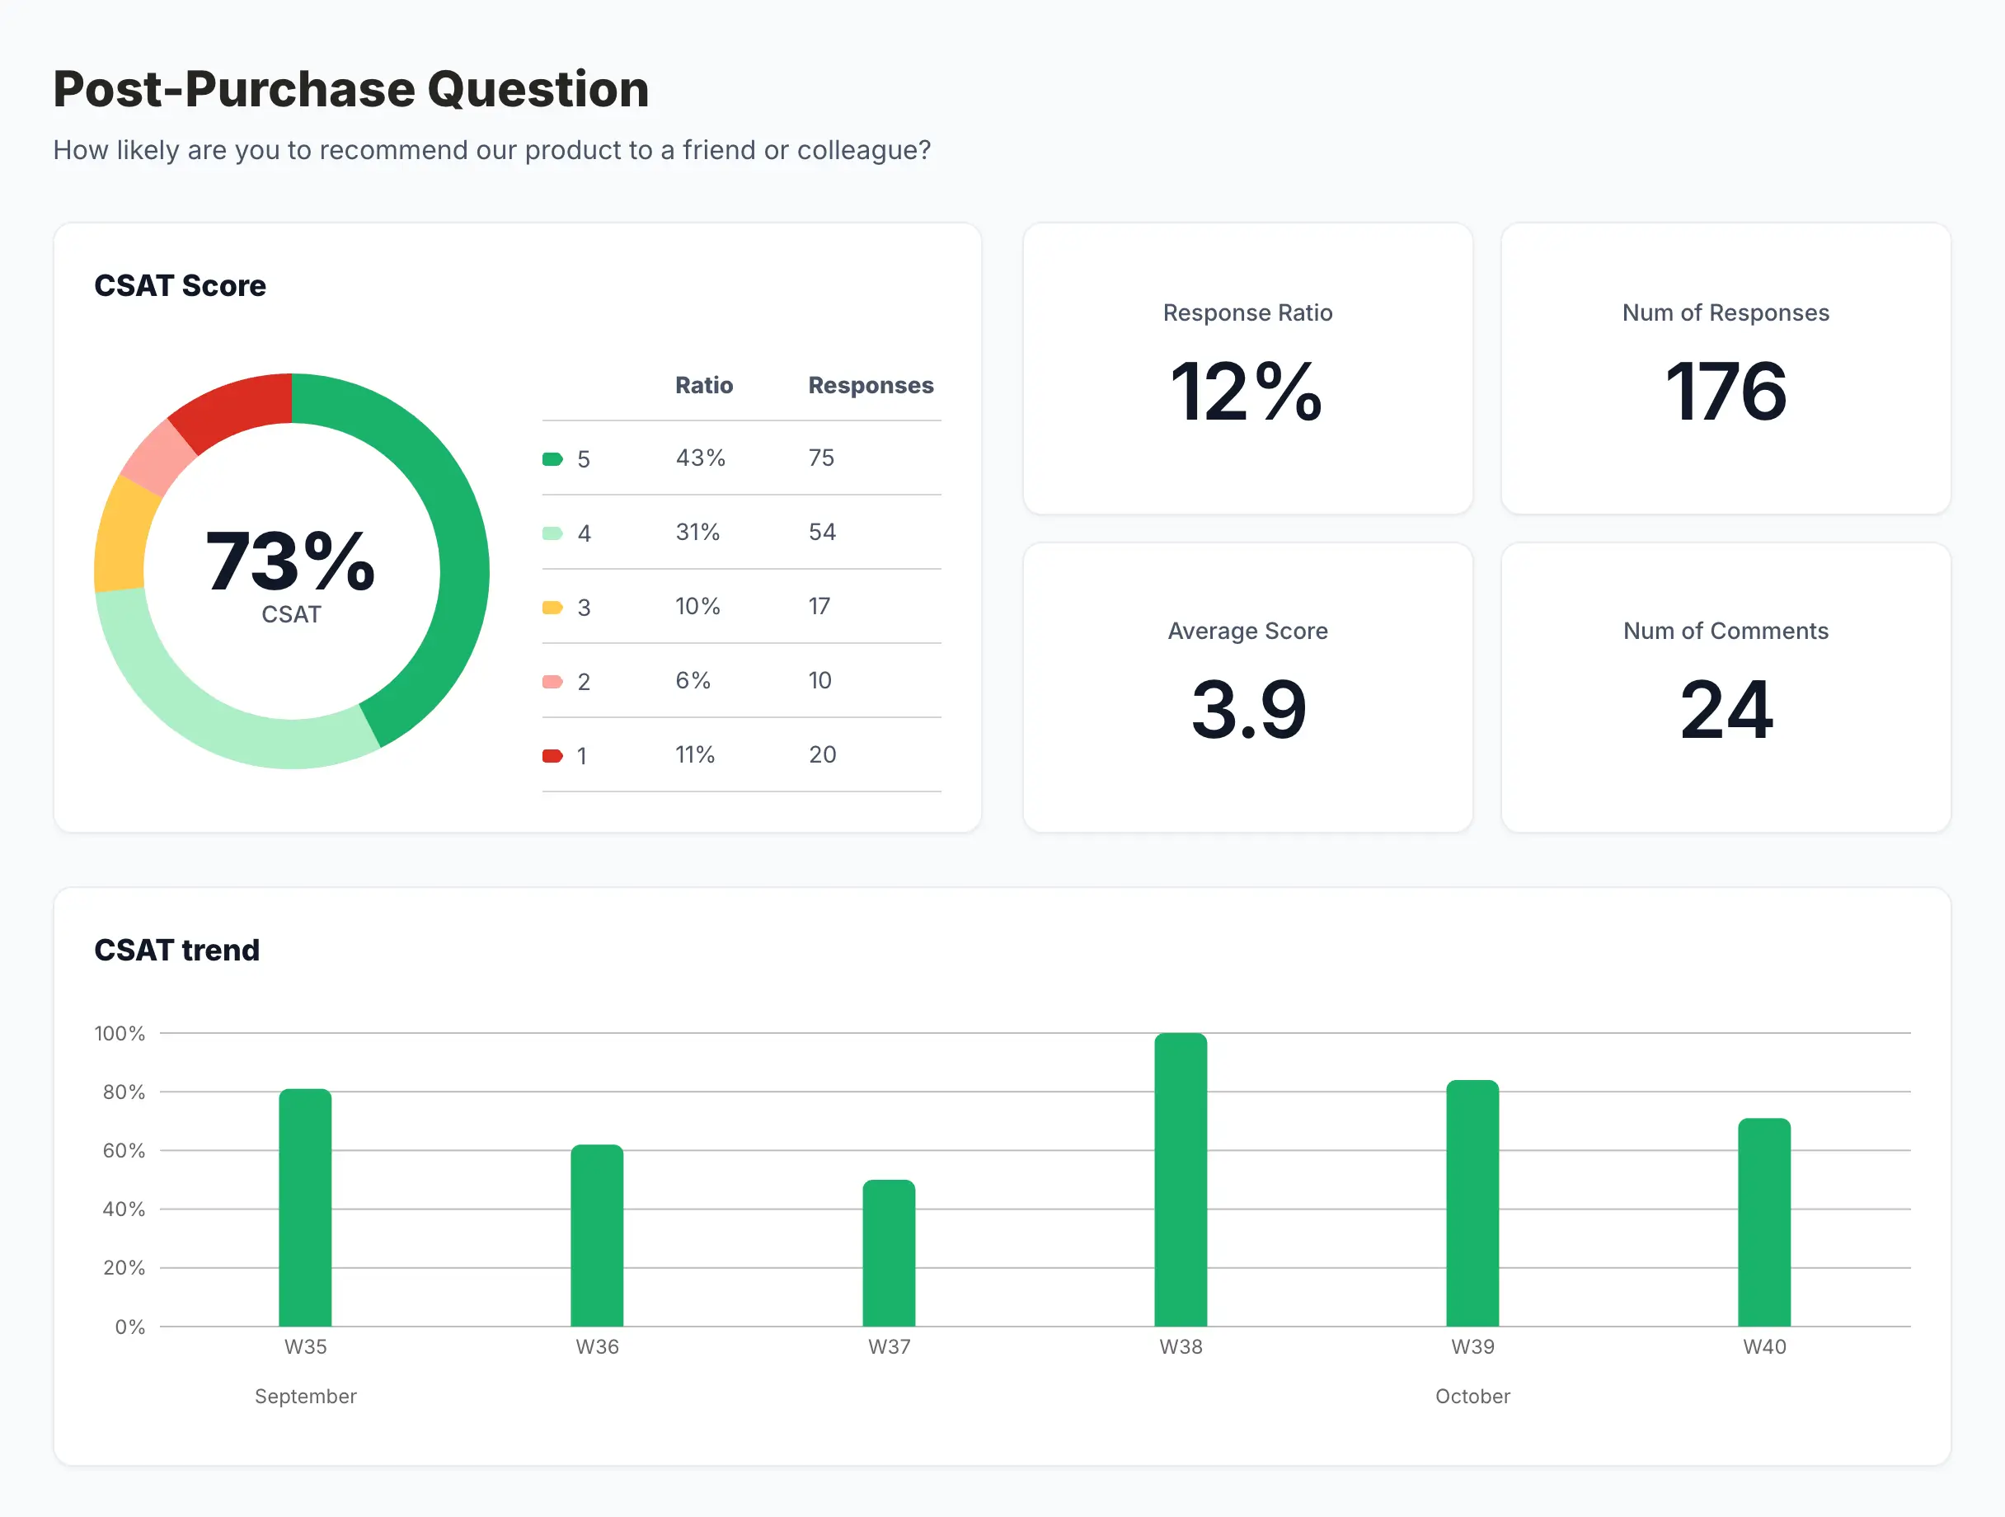This screenshot has width=2005, height=1517.
Task: Click the 73% CSAT value in donut center
Action: (x=291, y=561)
